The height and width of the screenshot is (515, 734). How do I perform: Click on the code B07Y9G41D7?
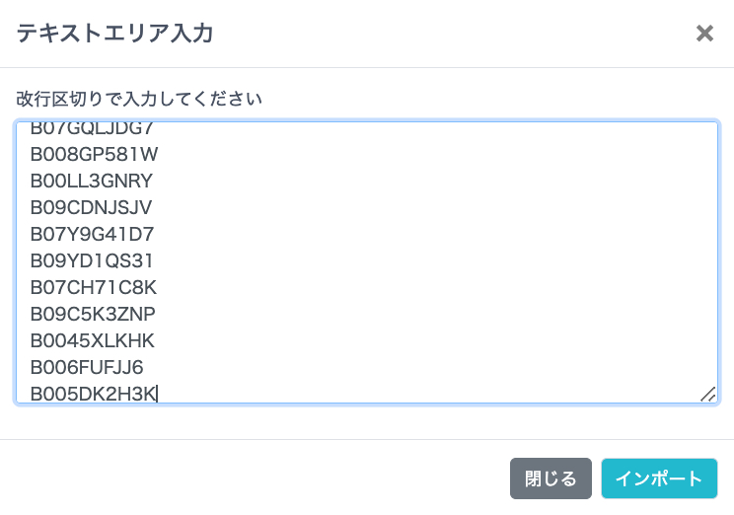(92, 234)
